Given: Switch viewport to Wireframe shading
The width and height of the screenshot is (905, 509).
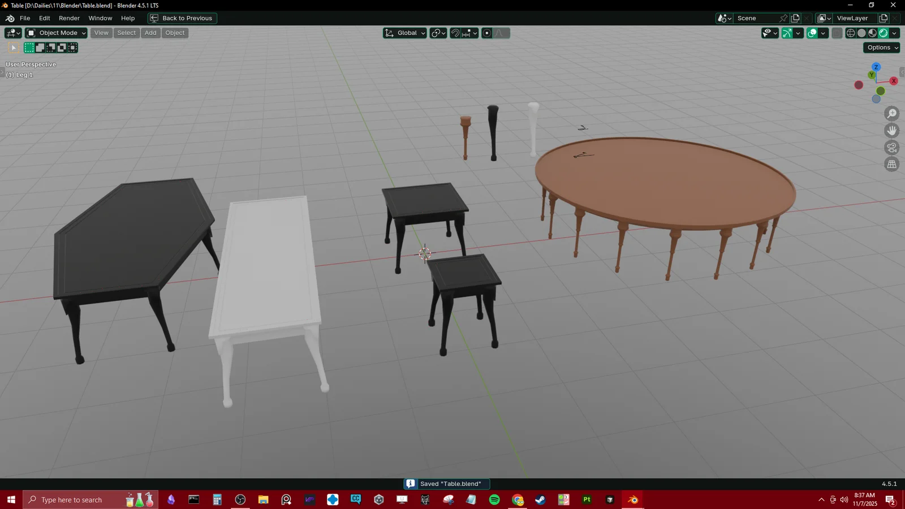Looking at the screenshot, I should (850, 33).
